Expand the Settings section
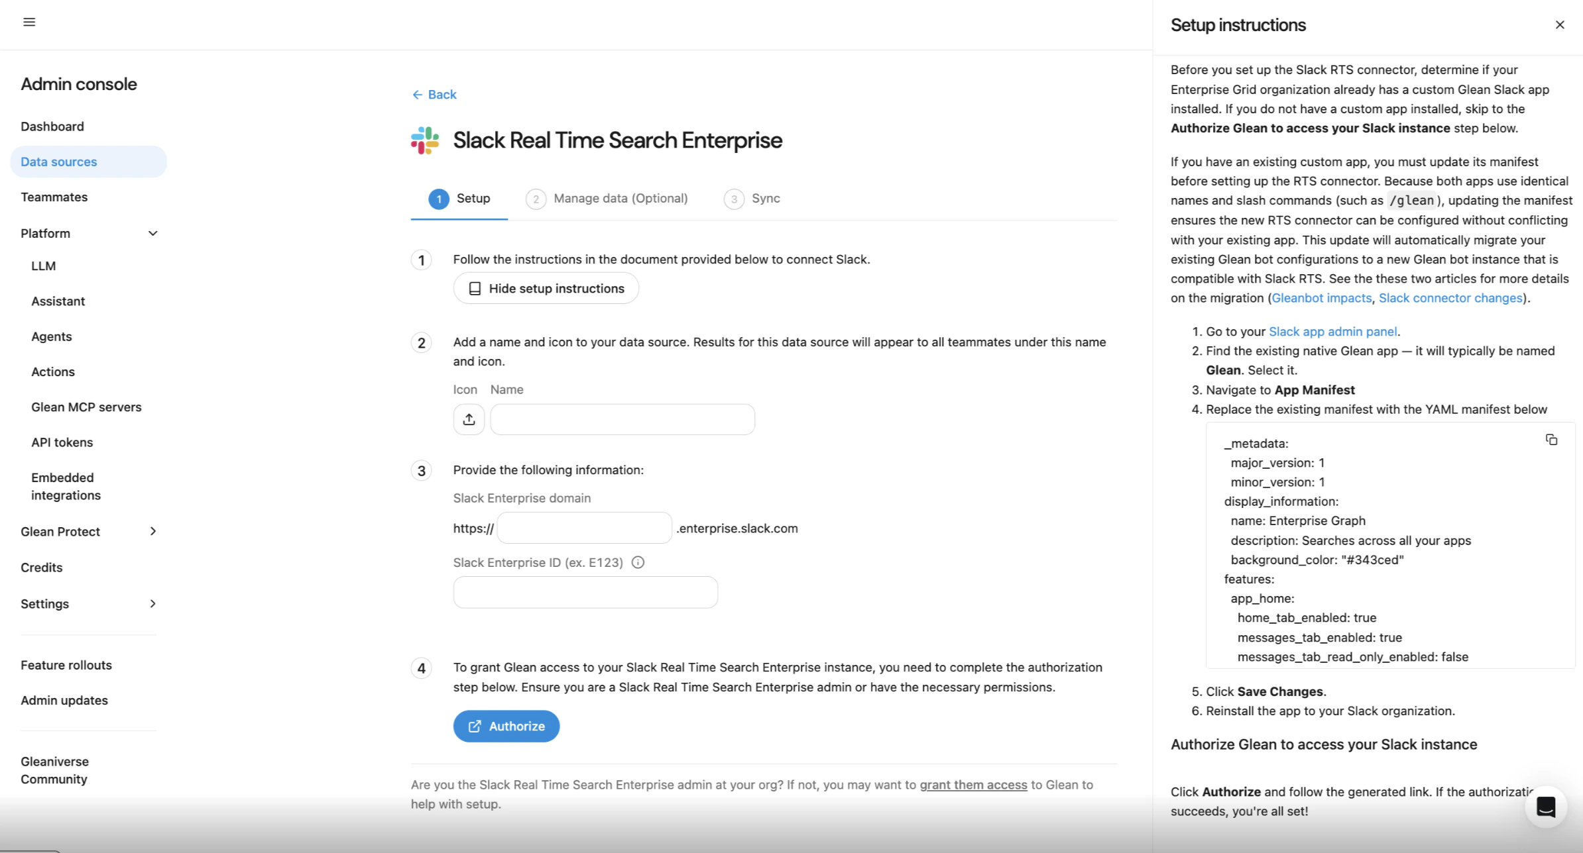The height and width of the screenshot is (853, 1583). [152, 603]
